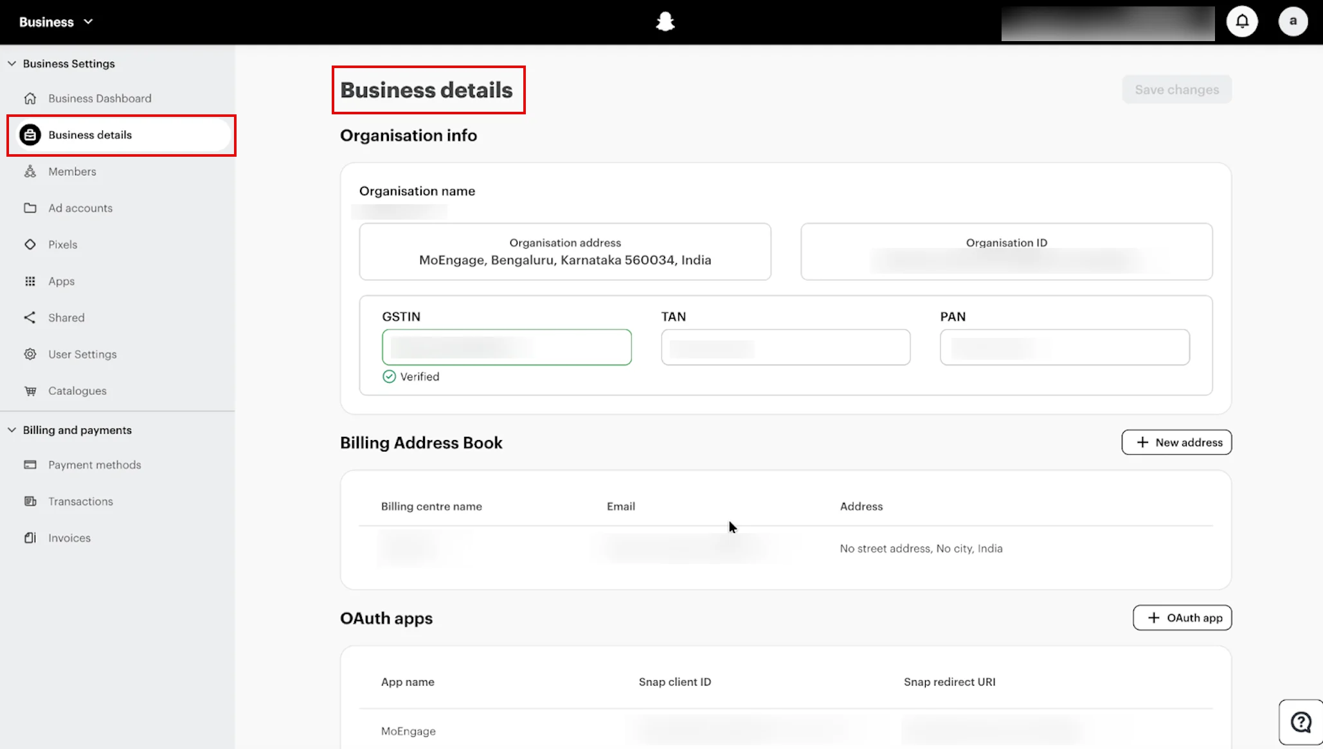Image resolution: width=1323 pixels, height=749 pixels.
Task: Open the notifications bell
Action: pyautogui.click(x=1242, y=22)
